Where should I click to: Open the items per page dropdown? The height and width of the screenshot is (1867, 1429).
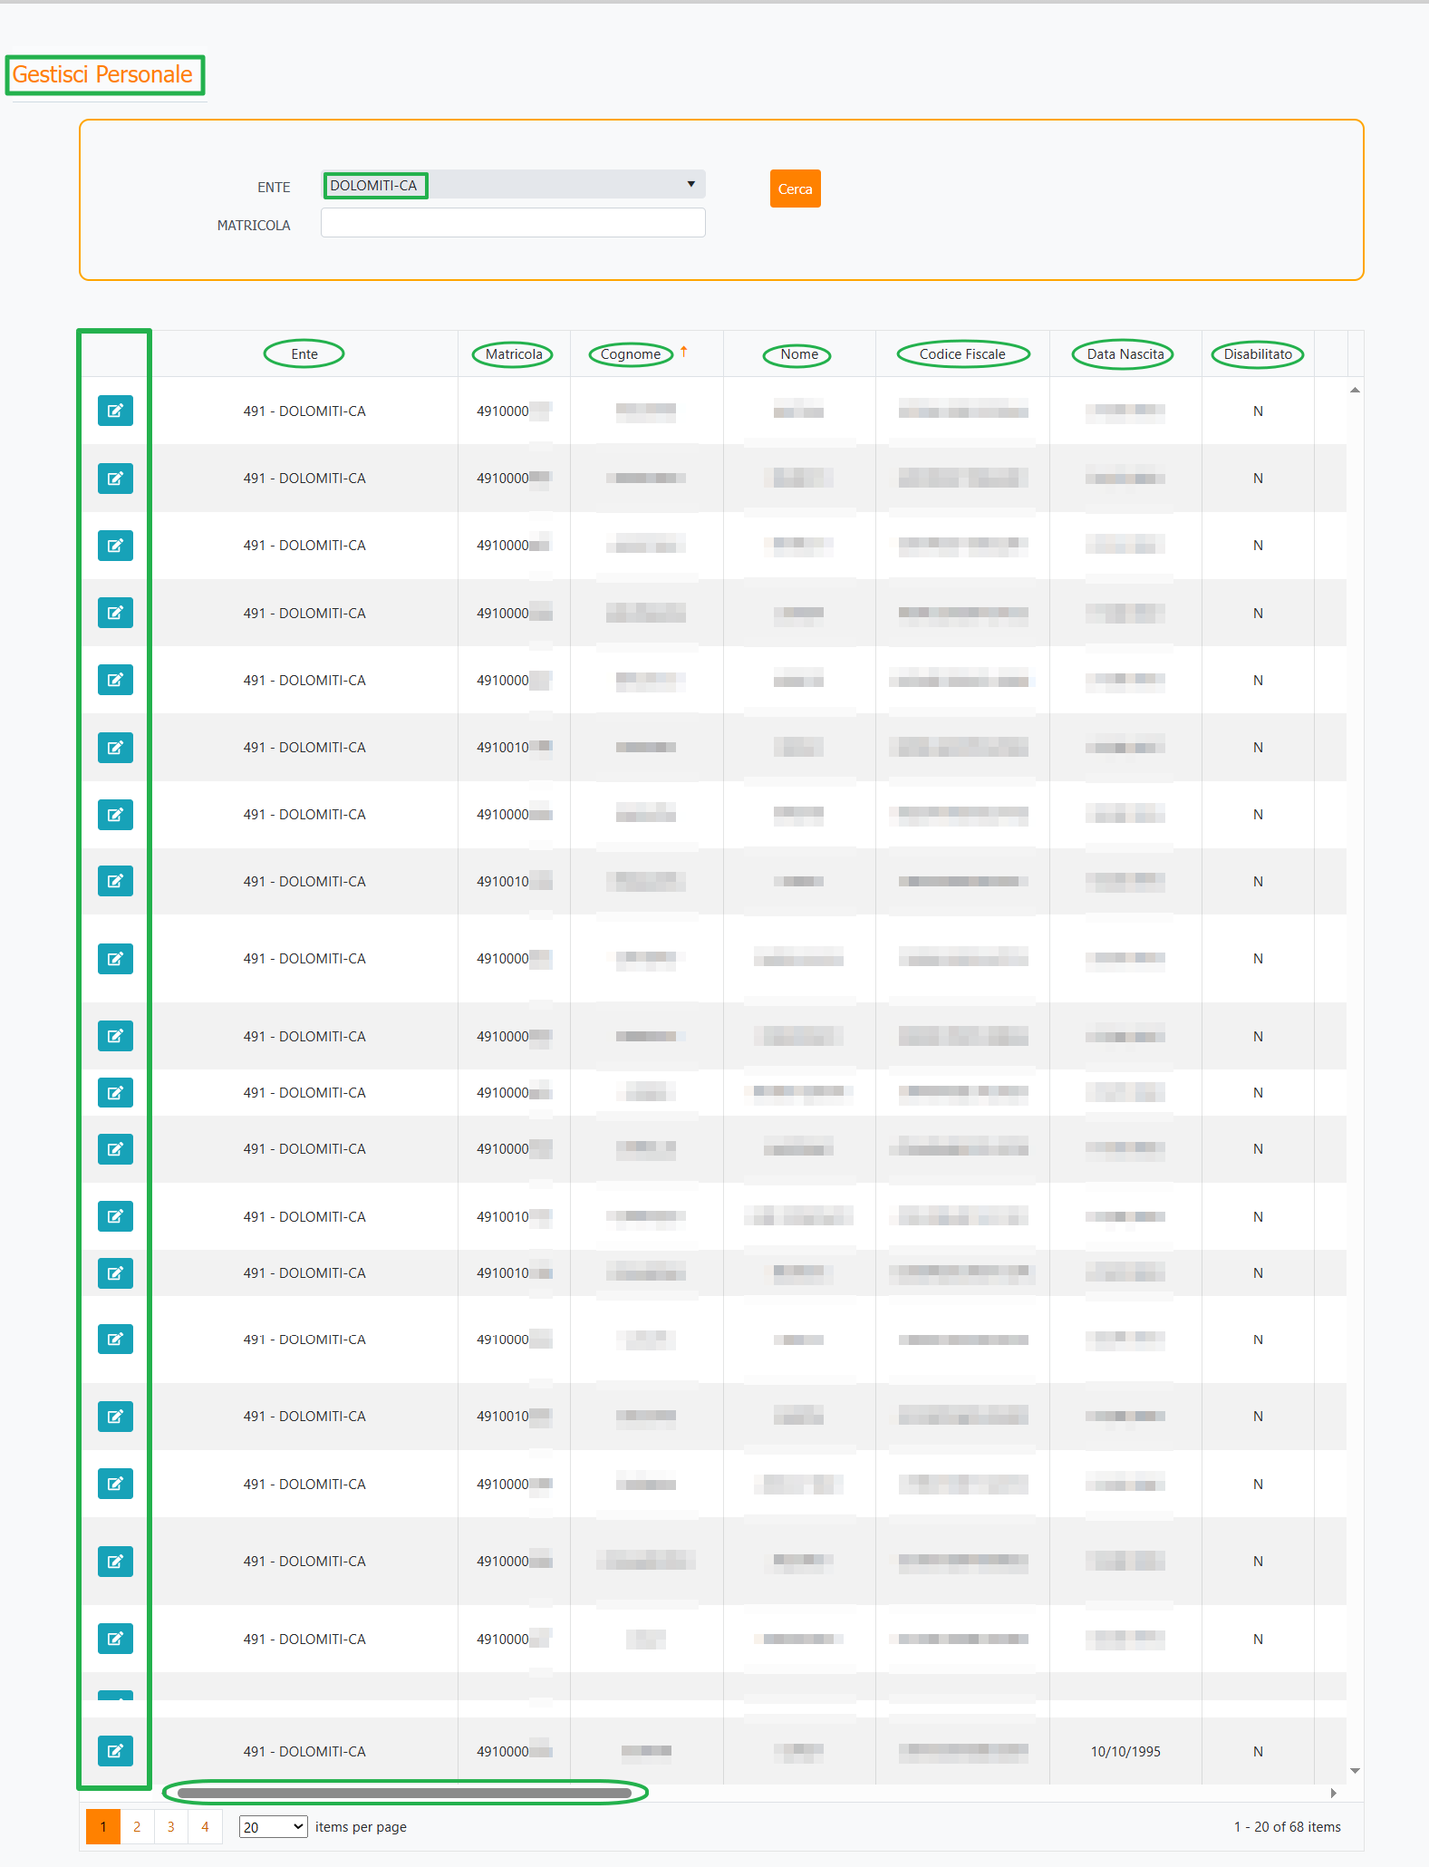(x=274, y=1827)
